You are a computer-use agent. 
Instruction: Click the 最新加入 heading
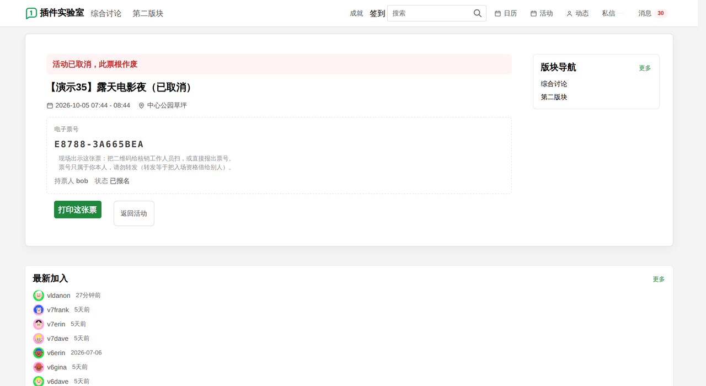point(50,278)
